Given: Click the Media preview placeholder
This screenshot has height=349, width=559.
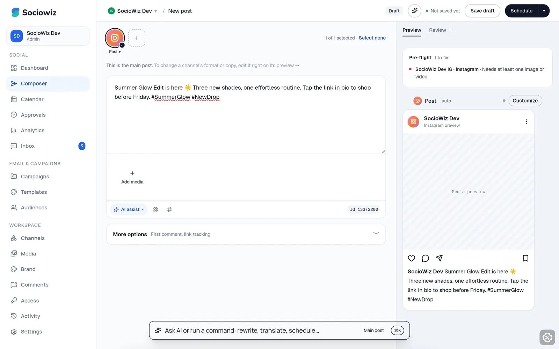Looking at the screenshot, I should (x=469, y=192).
